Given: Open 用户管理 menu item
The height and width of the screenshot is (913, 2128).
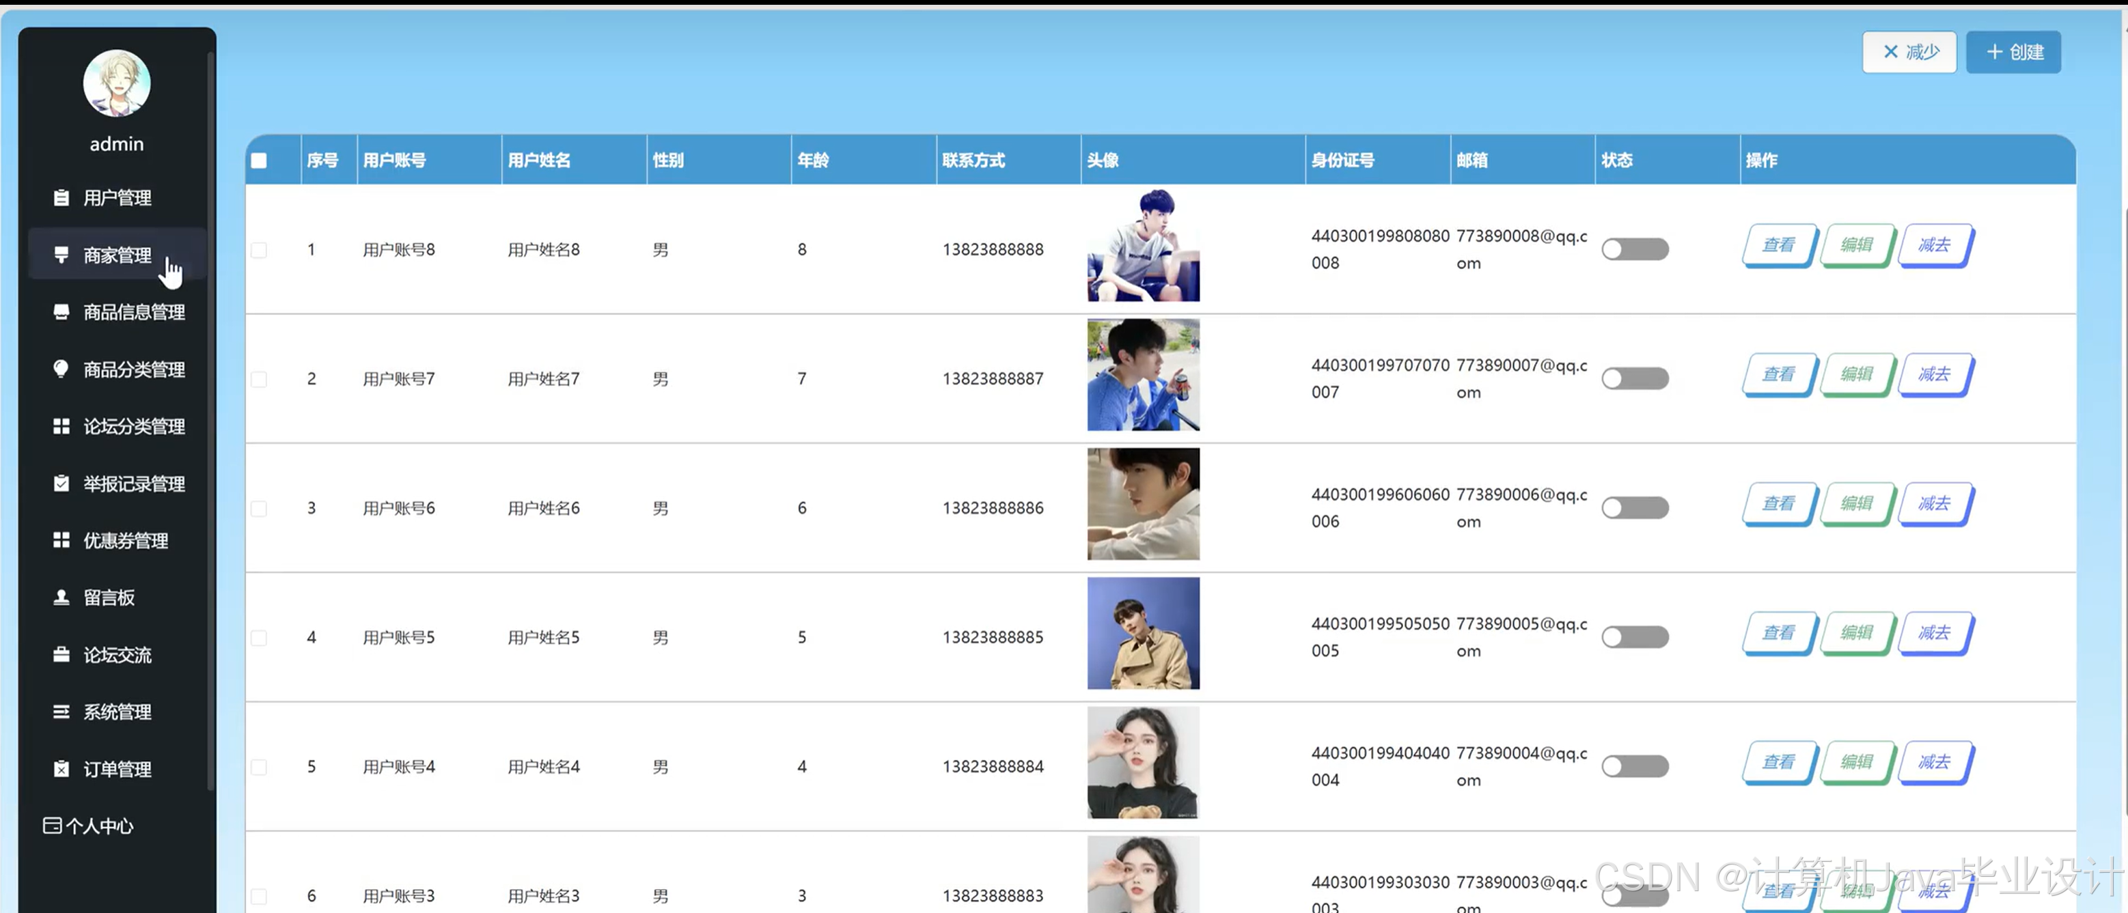Looking at the screenshot, I should pos(117,198).
